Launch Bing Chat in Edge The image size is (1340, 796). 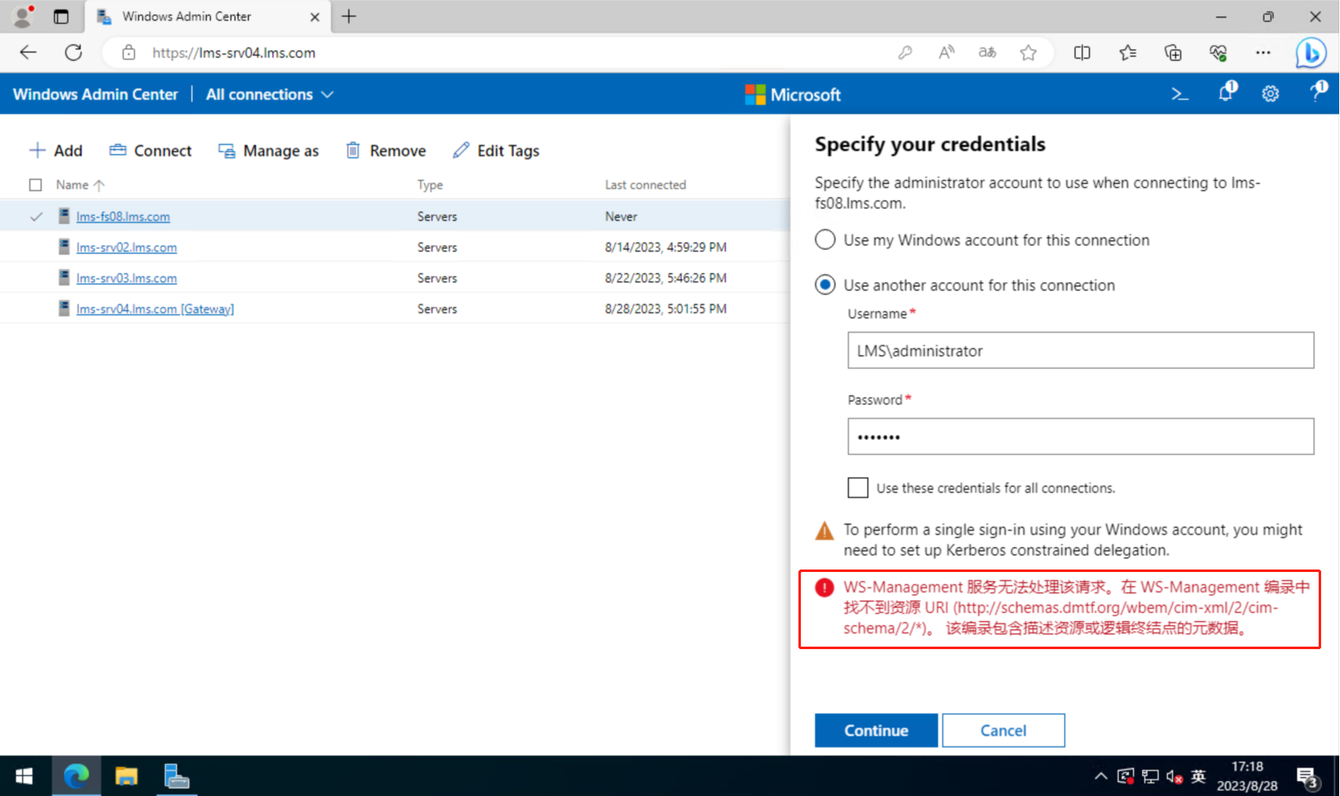(x=1310, y=53)
